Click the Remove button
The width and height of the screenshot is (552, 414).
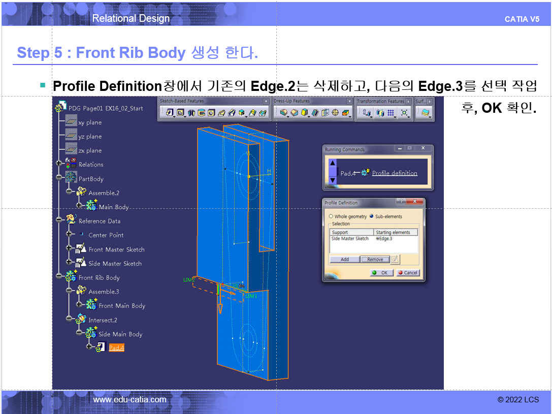click(x=375, y=259)
